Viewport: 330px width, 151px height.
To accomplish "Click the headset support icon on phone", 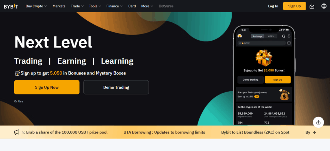I will [x=284, y=36].
